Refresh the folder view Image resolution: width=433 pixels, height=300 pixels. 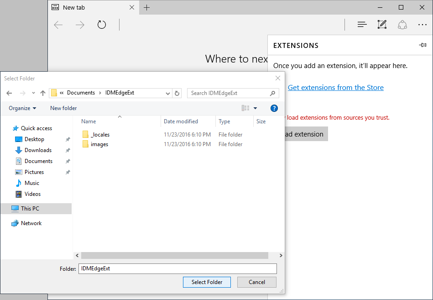pos(177,93)
